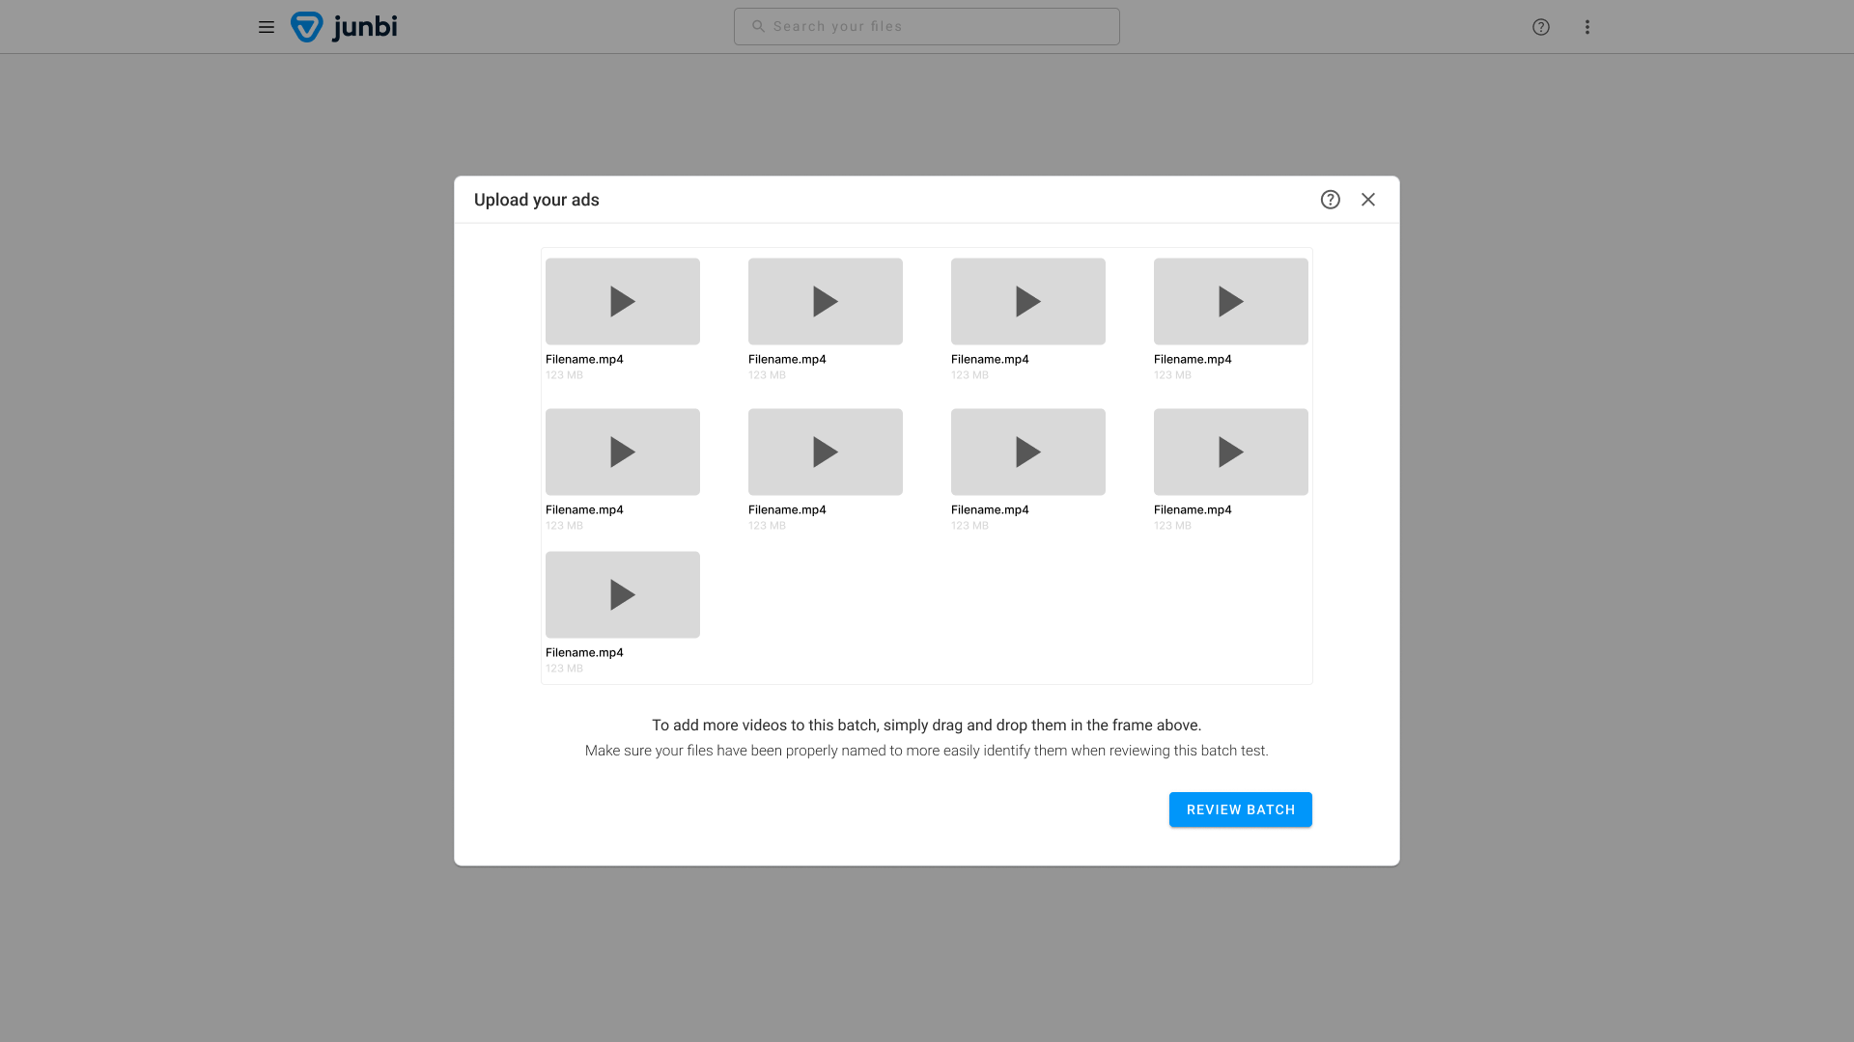Select last video thumbnail in second row
Screen dimensions: 1854x1042
tap(1231, 452)
